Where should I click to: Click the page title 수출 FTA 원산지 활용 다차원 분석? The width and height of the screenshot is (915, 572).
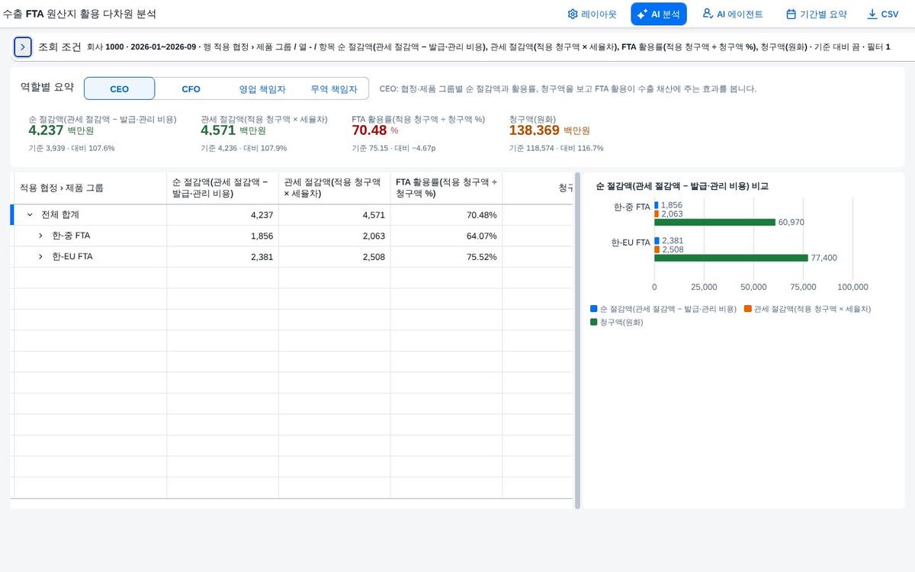(x=79, y=14)
